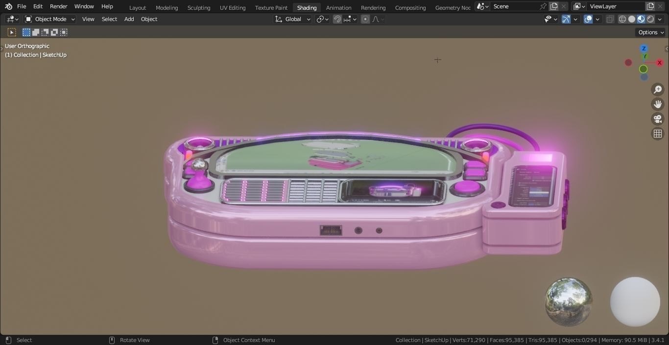Select the Wireframe viewport shading mode

click(622, 19)
